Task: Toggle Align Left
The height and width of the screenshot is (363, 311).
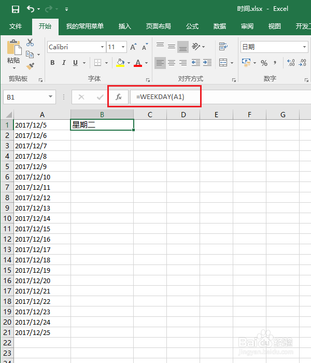Action: [160, 63]
